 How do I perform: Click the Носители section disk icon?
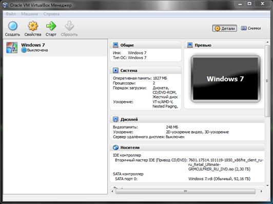[x=115, y=147]
